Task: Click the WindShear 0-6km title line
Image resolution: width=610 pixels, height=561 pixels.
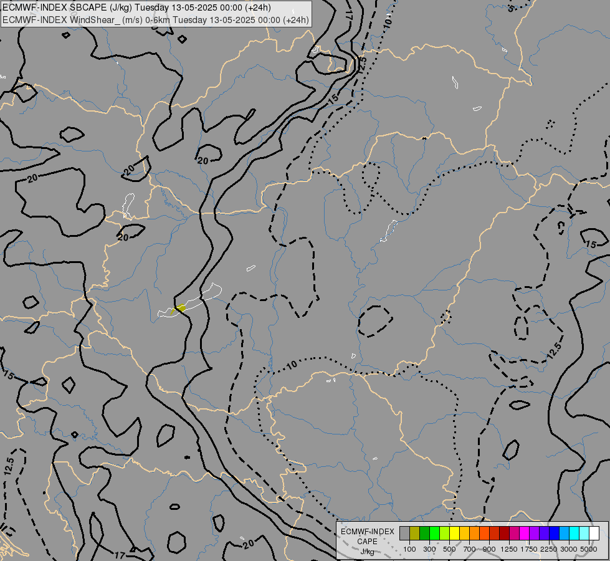Action: [156, 20]
